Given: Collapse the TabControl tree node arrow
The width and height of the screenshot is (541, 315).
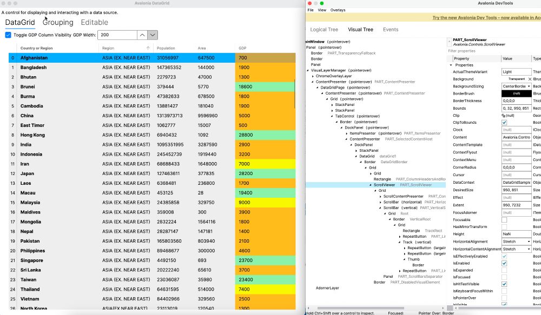Looking at the screenshot, I should [x=332, y=116].
